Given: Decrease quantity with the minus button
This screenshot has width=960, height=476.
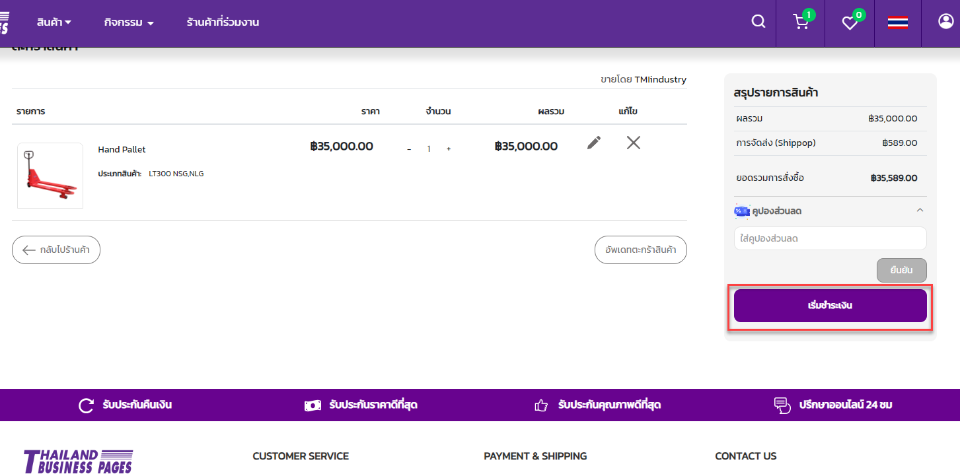Looking at the screenshot, I should (x=409, y=149).
